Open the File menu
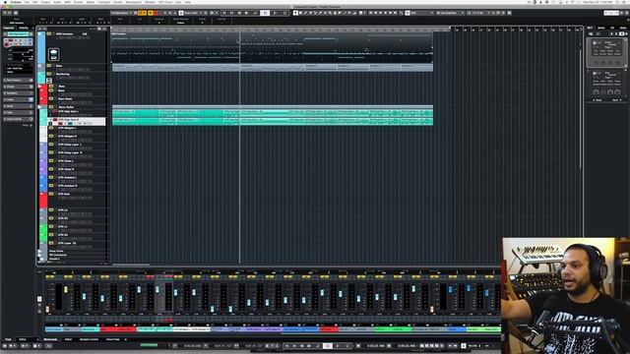630x354 pixels. [x=27, y=2]
